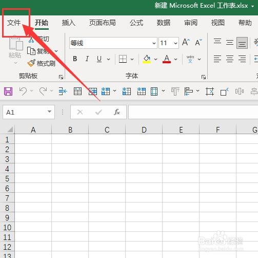Click the Format Painter brush icon (格式刷)
The width and height of the screenshot is (258, 258).
pyautogui.click(x=31, y=63)
